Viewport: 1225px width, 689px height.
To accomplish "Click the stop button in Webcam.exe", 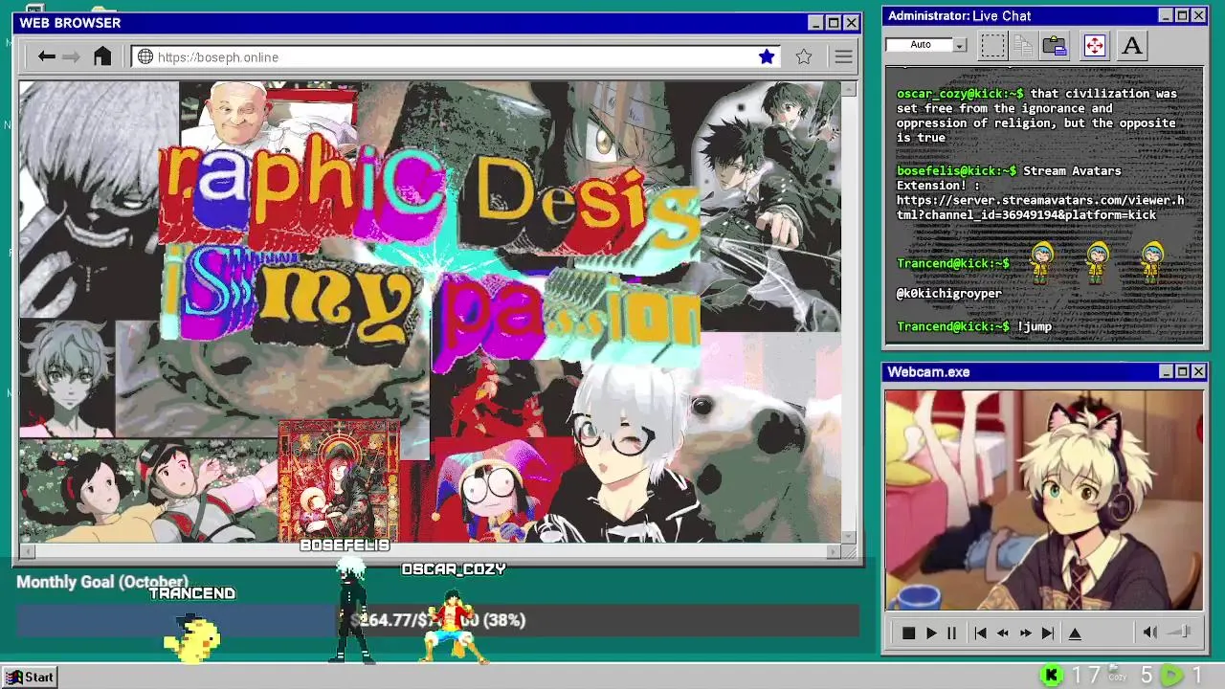I will click(x=908, y=633).
